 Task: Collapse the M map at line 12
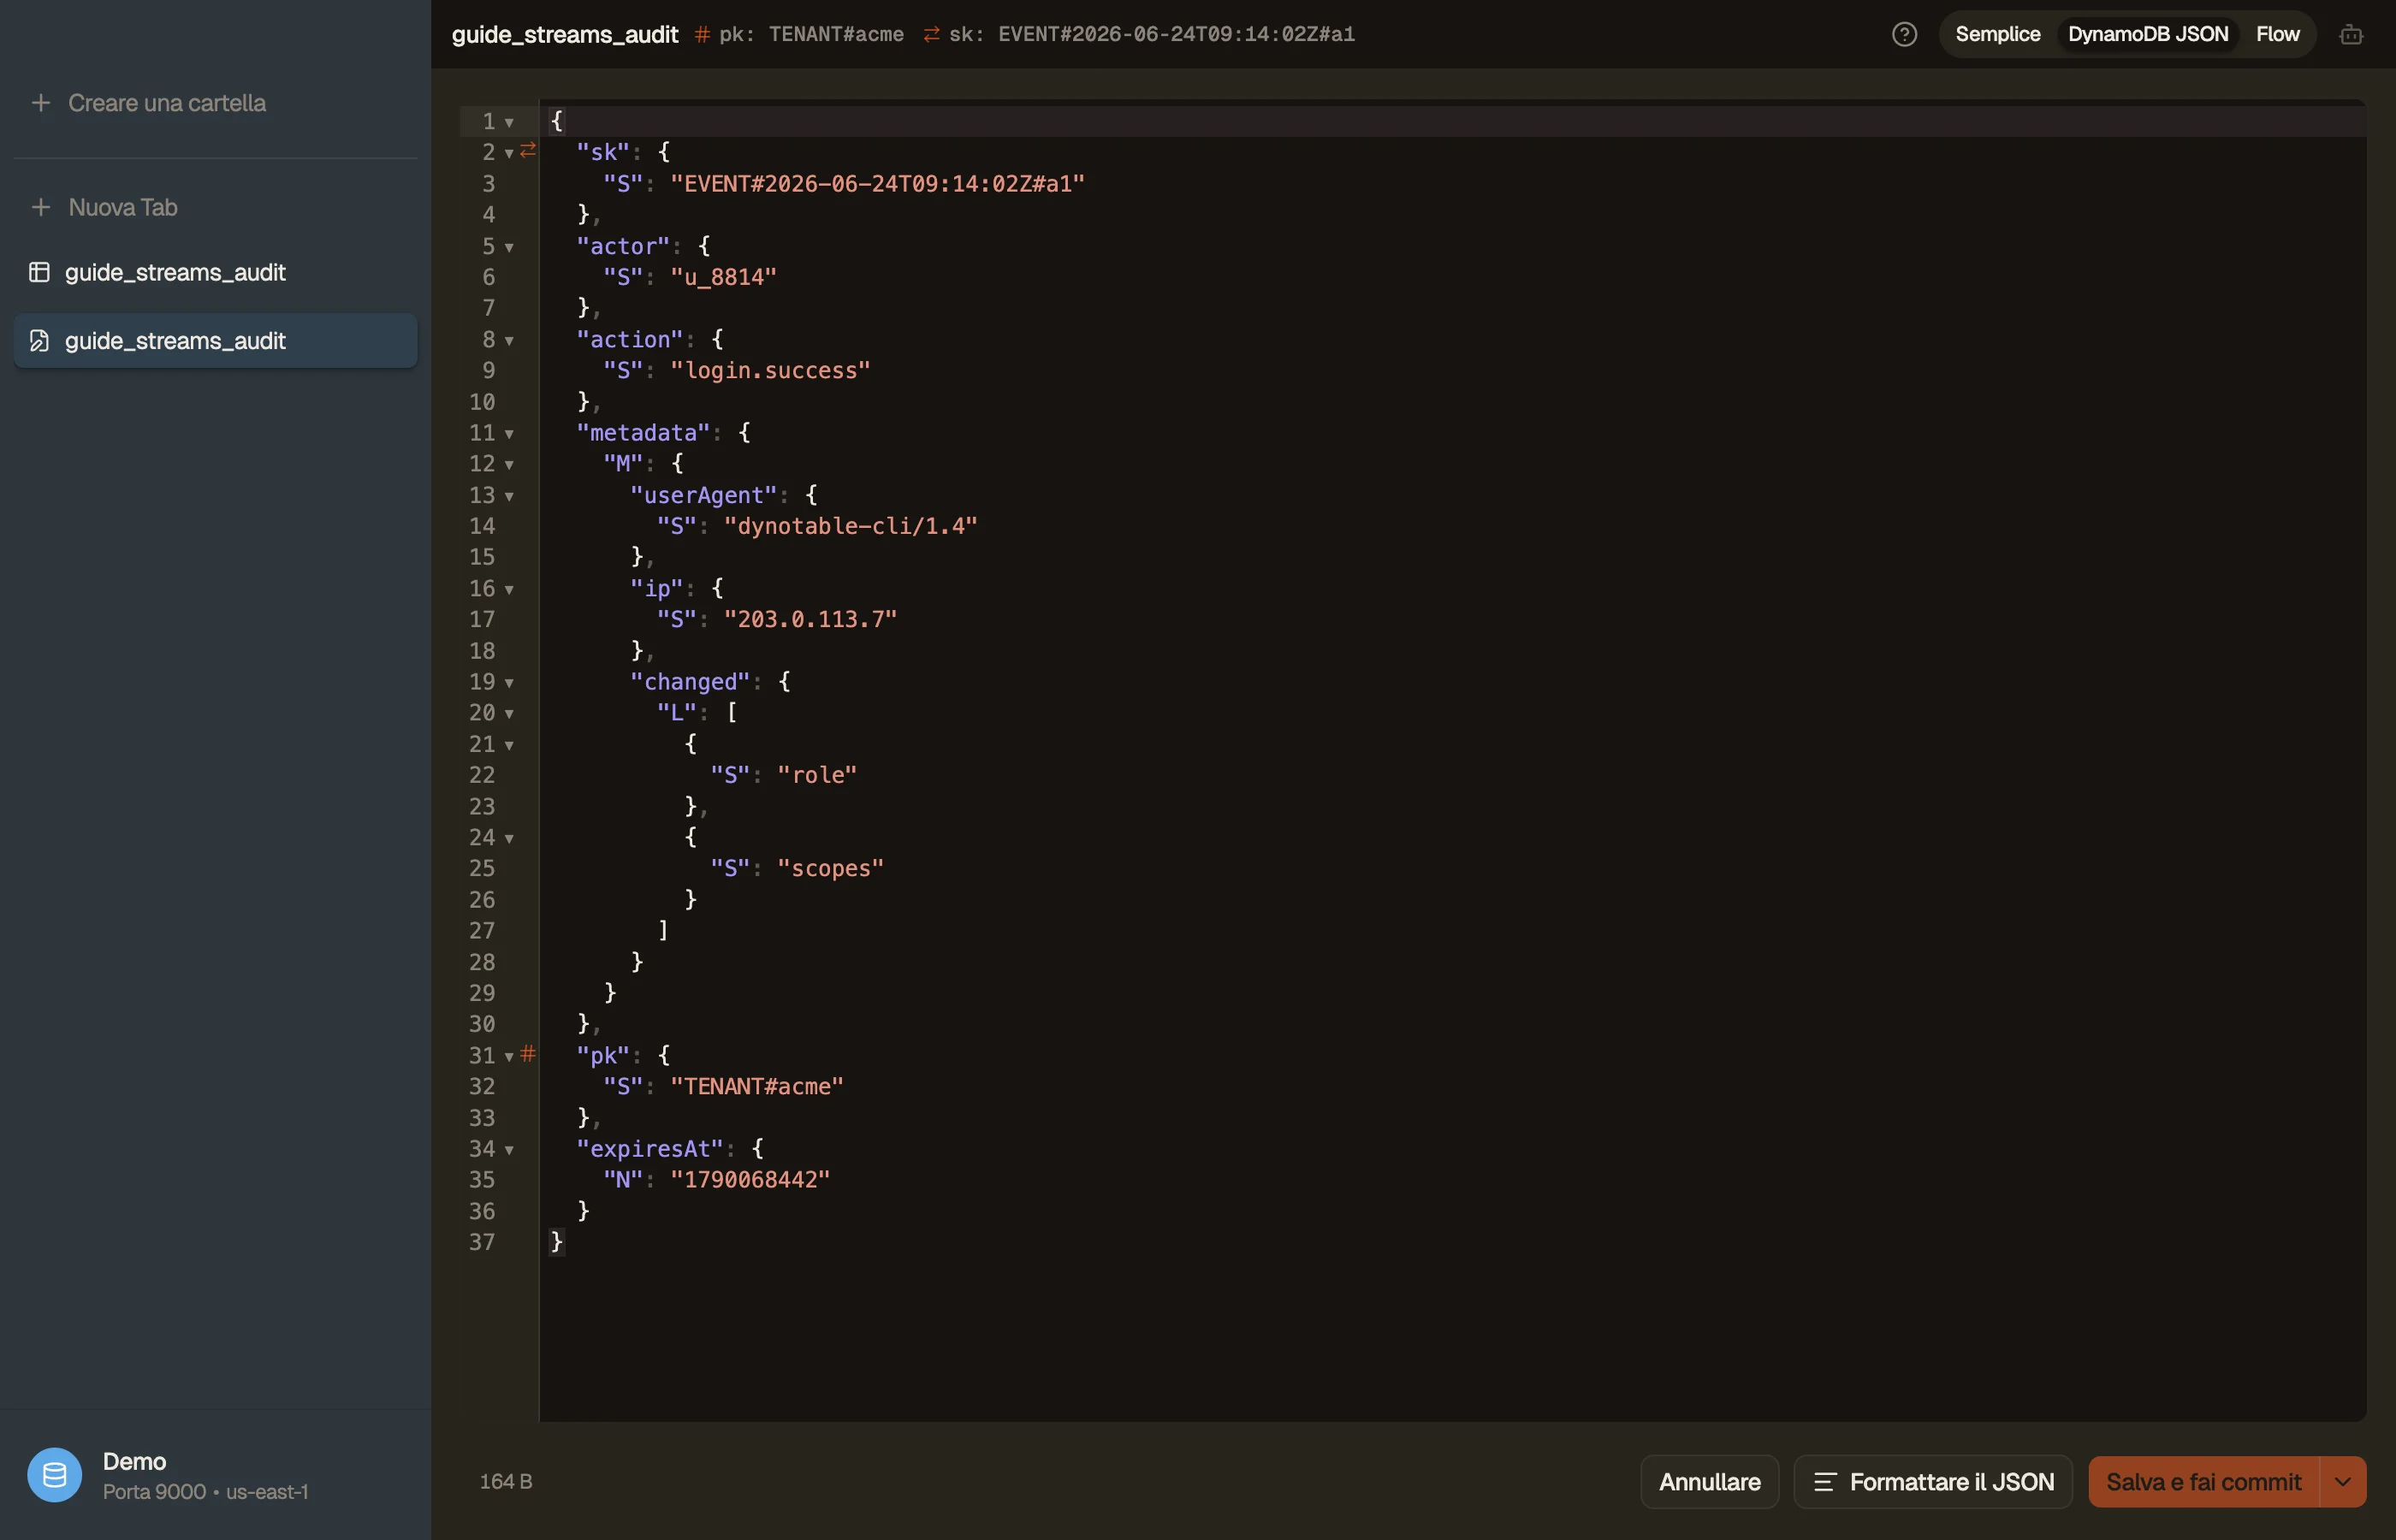pos(509,465)
